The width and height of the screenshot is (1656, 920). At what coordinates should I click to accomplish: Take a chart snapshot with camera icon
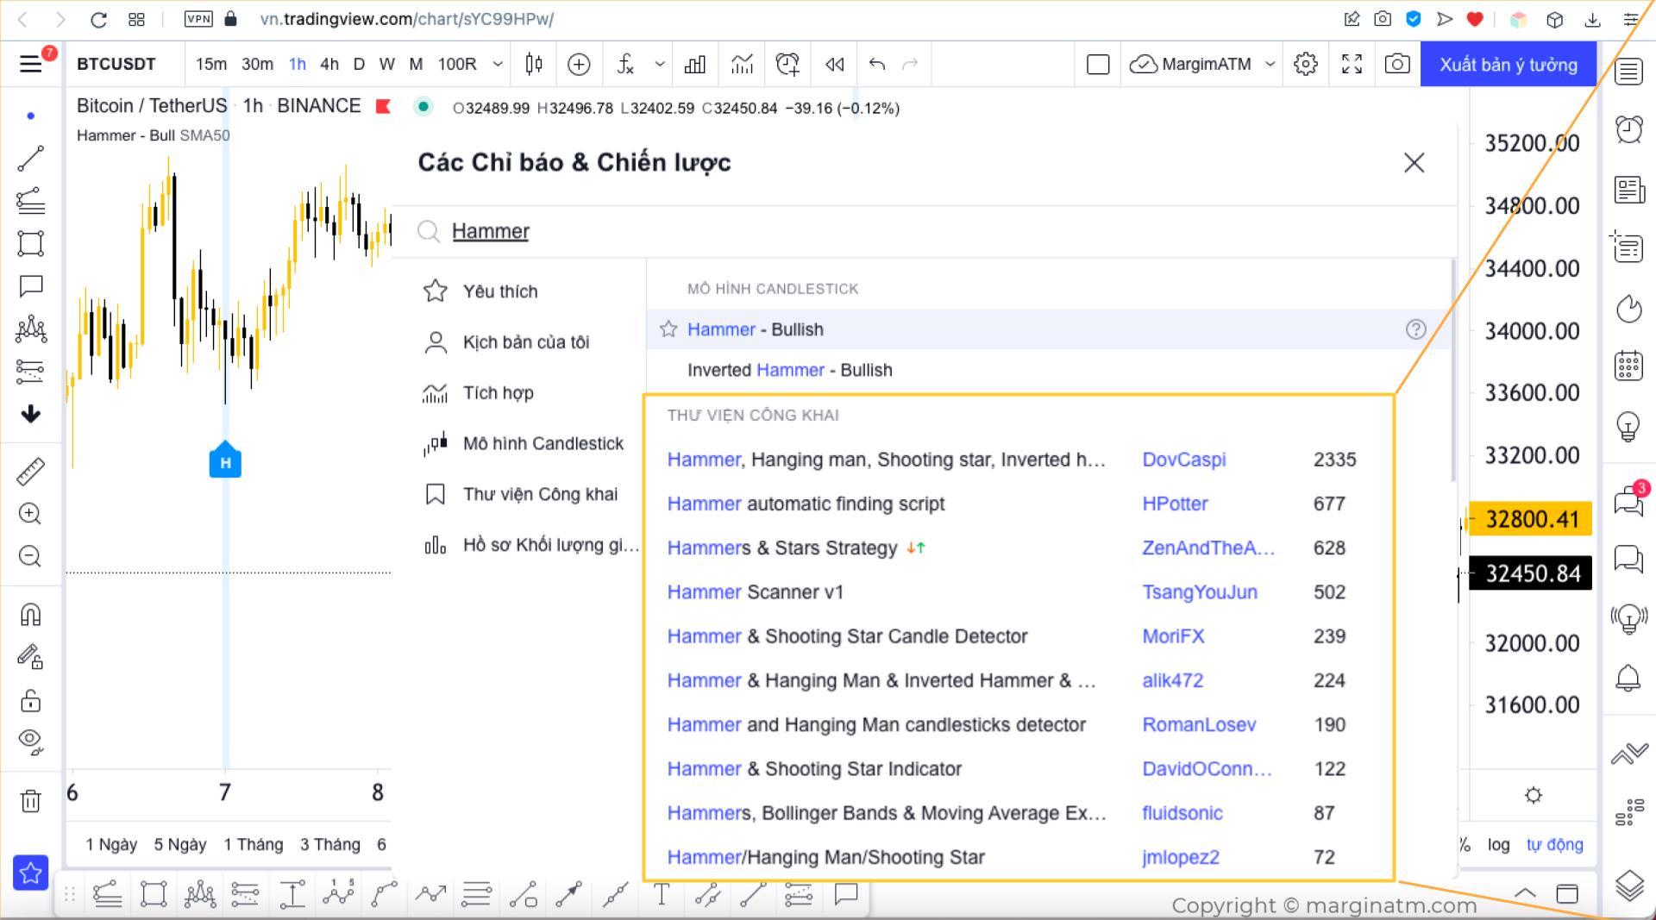pyautogui.click(x=1396, y=64)
